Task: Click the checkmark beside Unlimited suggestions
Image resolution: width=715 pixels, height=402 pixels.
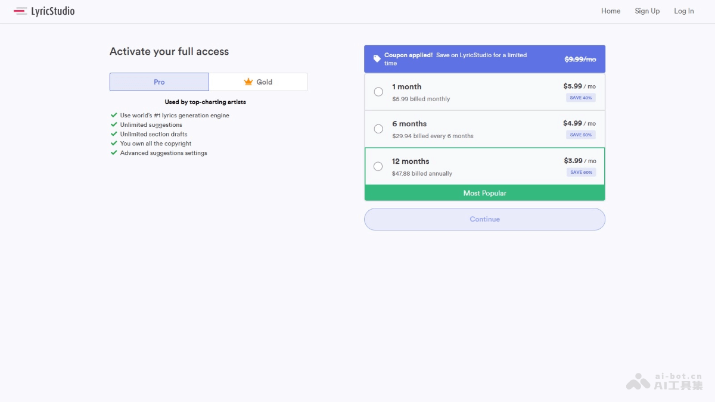Action: 114,124
